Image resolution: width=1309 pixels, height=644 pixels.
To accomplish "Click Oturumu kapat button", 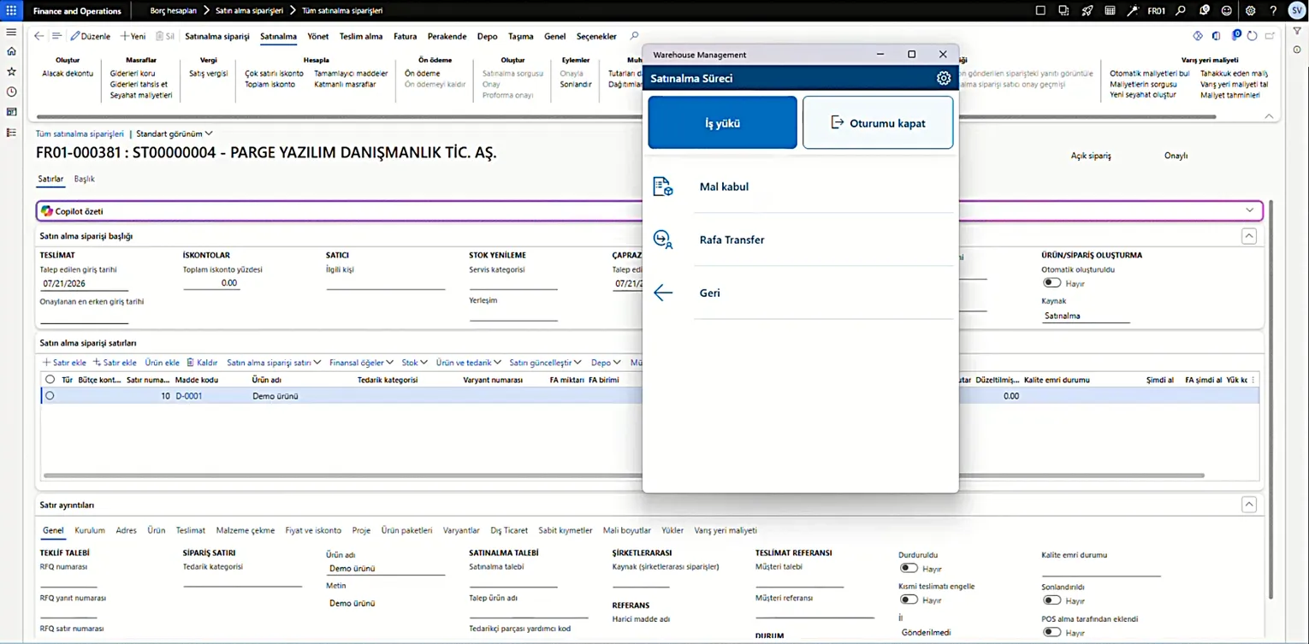I will [878, 122].
